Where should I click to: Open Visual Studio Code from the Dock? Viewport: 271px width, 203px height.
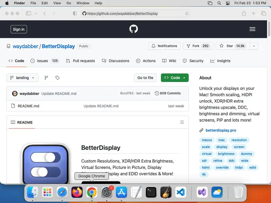(181, 192)
